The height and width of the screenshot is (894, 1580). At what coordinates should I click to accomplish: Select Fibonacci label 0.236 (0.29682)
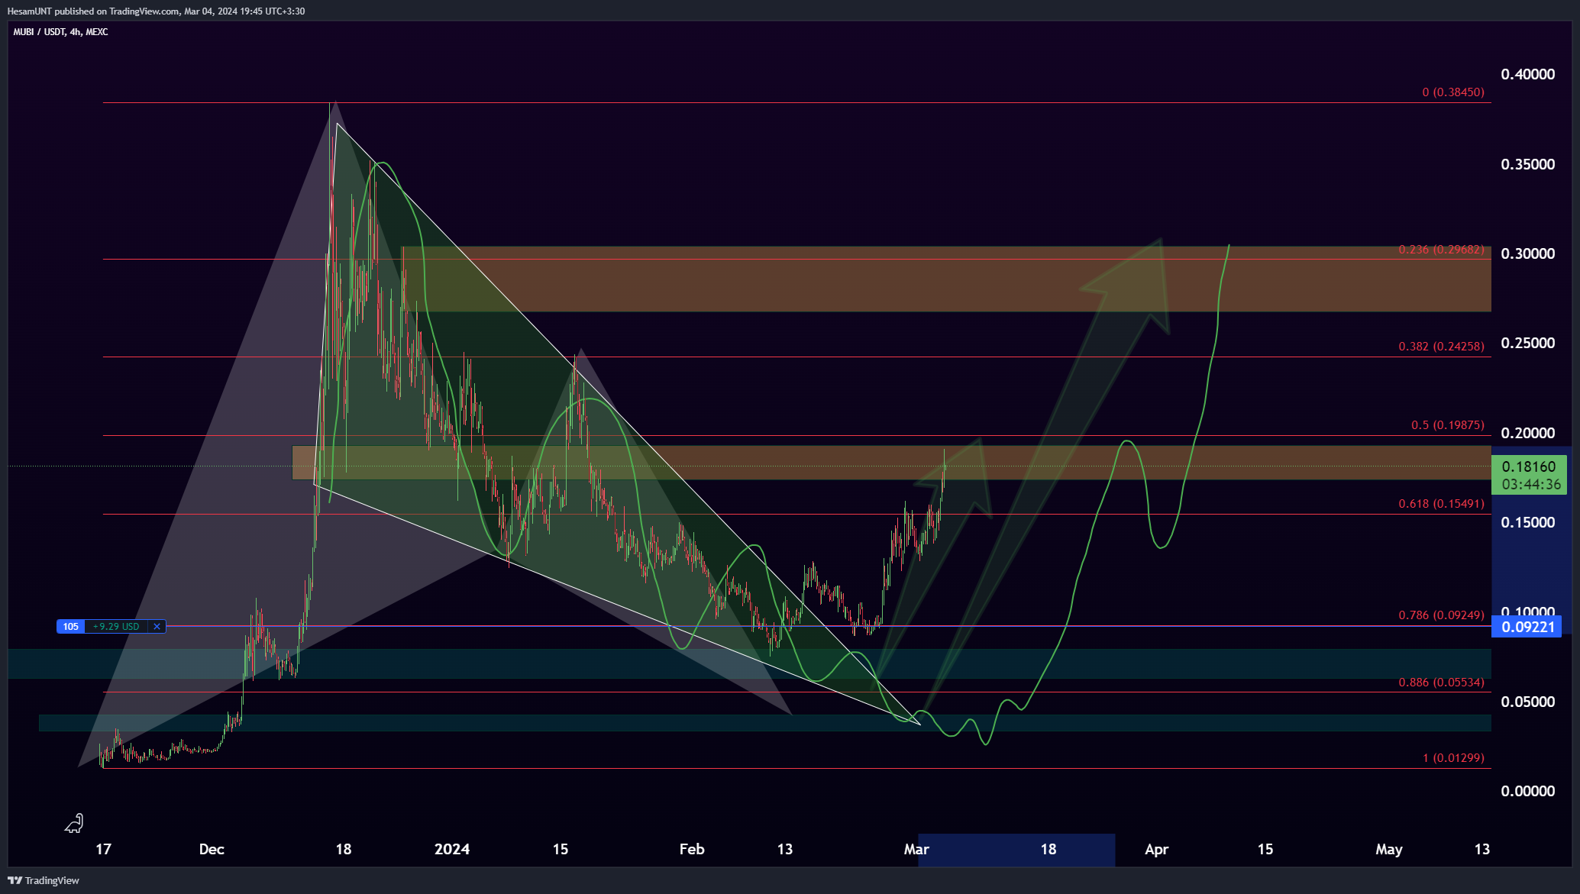[x=1441, y=250]
